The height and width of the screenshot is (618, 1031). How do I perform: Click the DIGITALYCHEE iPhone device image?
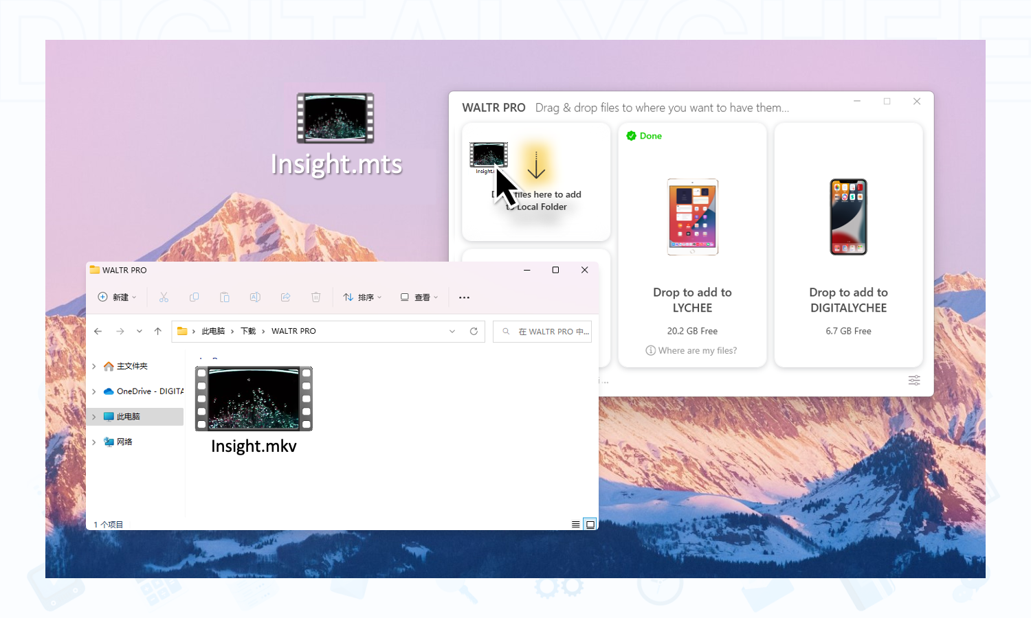(x=848, y=217)
